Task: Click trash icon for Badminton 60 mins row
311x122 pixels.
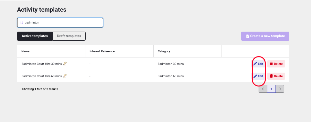Action: point(271,76)
